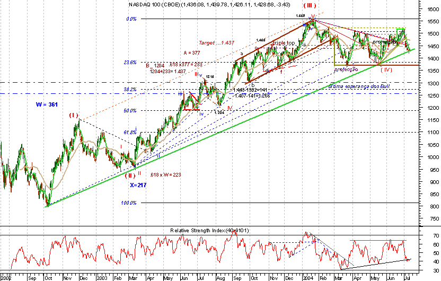Click the 61.8% Fibonacci level label

click(x=130, y=132)
